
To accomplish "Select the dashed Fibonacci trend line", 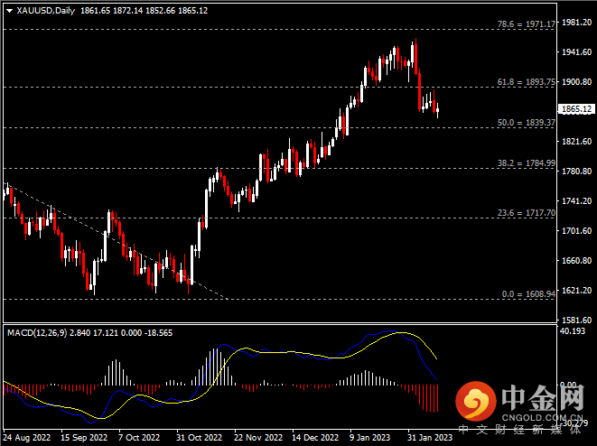I will [x=108, y=240].
